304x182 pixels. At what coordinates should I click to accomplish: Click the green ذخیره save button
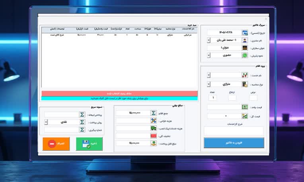[x=90, y=144]
